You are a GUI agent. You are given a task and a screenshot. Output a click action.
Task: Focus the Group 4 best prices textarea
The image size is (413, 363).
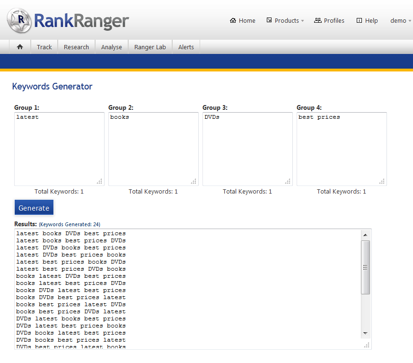342,149
